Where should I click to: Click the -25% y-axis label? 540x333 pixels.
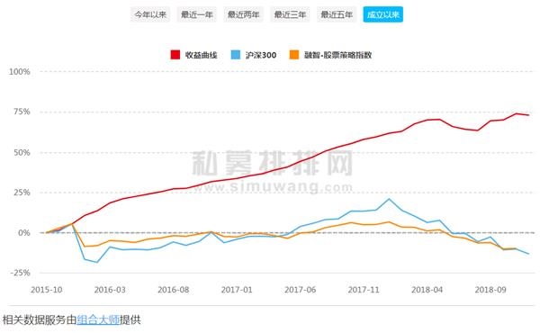pos(21,273)
